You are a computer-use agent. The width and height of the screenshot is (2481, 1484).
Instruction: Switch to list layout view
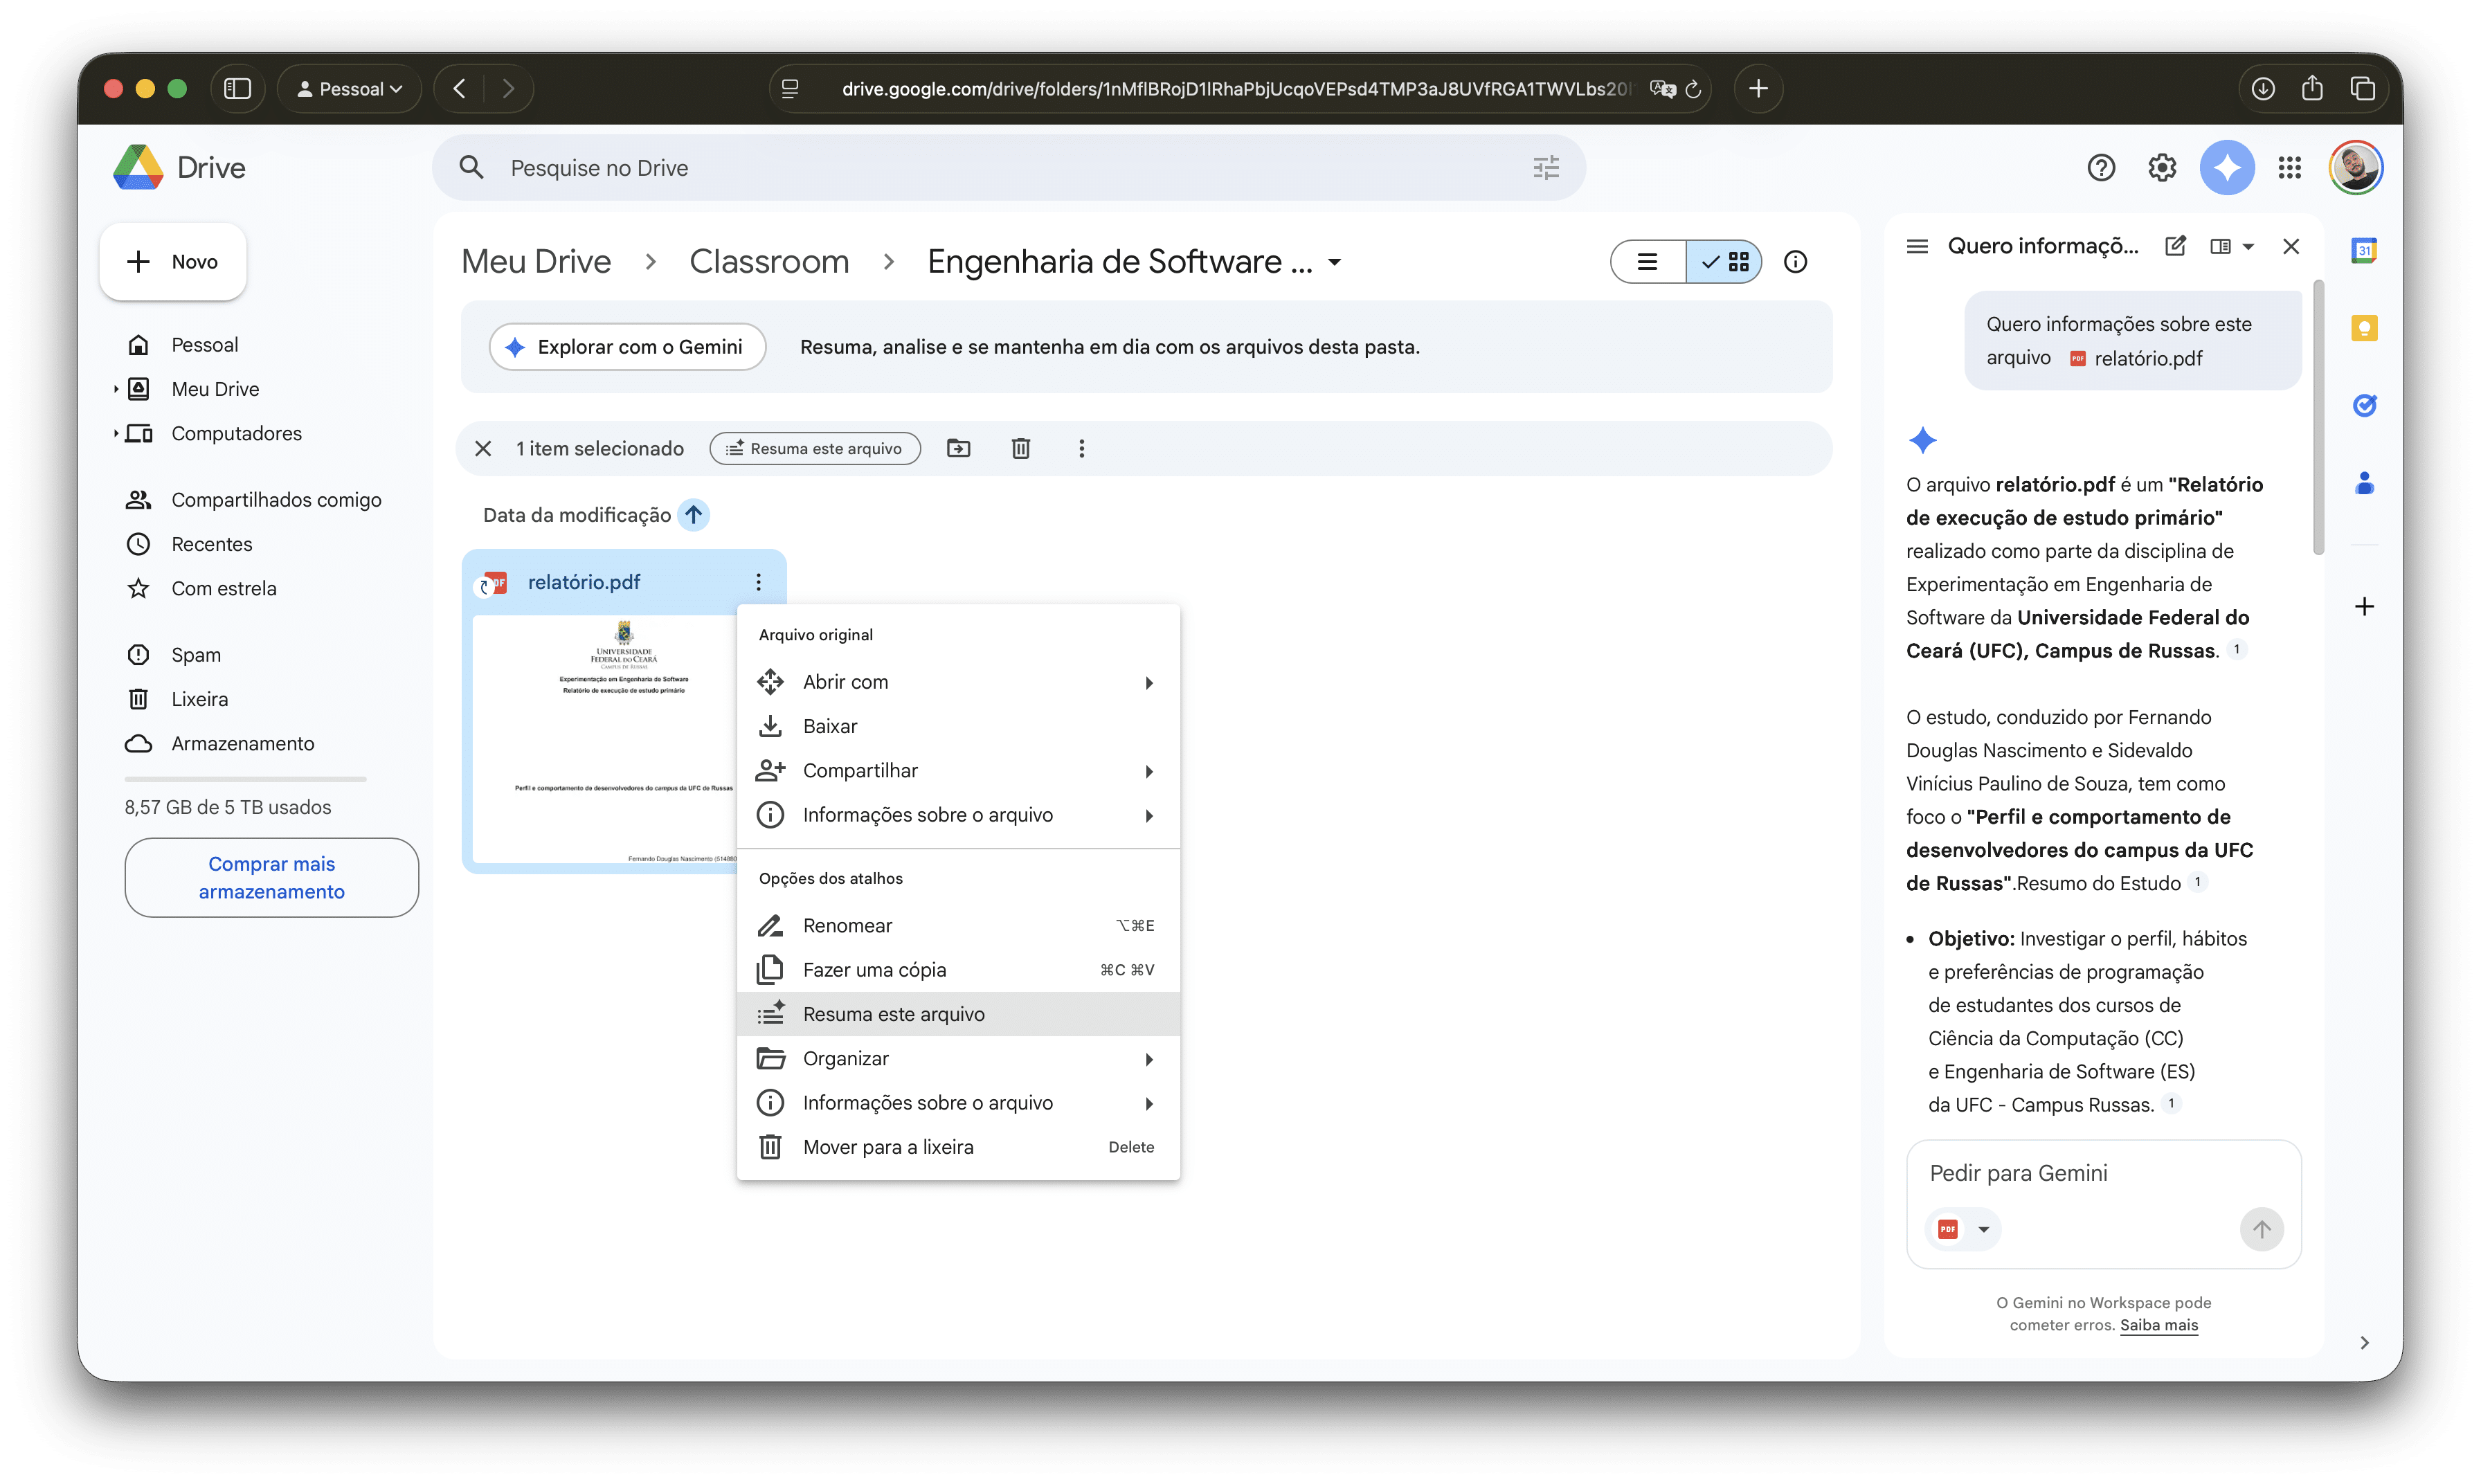[1647, 262]
